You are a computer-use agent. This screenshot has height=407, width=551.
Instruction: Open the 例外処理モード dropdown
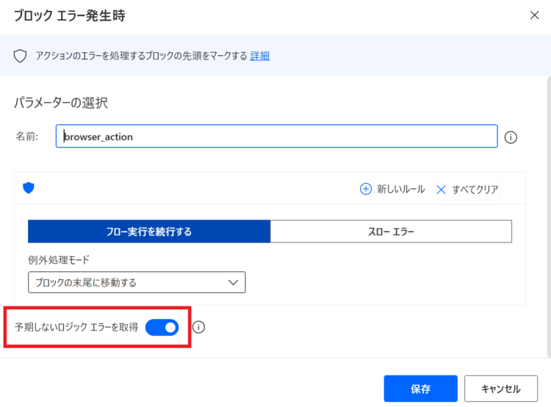point(137,282)
